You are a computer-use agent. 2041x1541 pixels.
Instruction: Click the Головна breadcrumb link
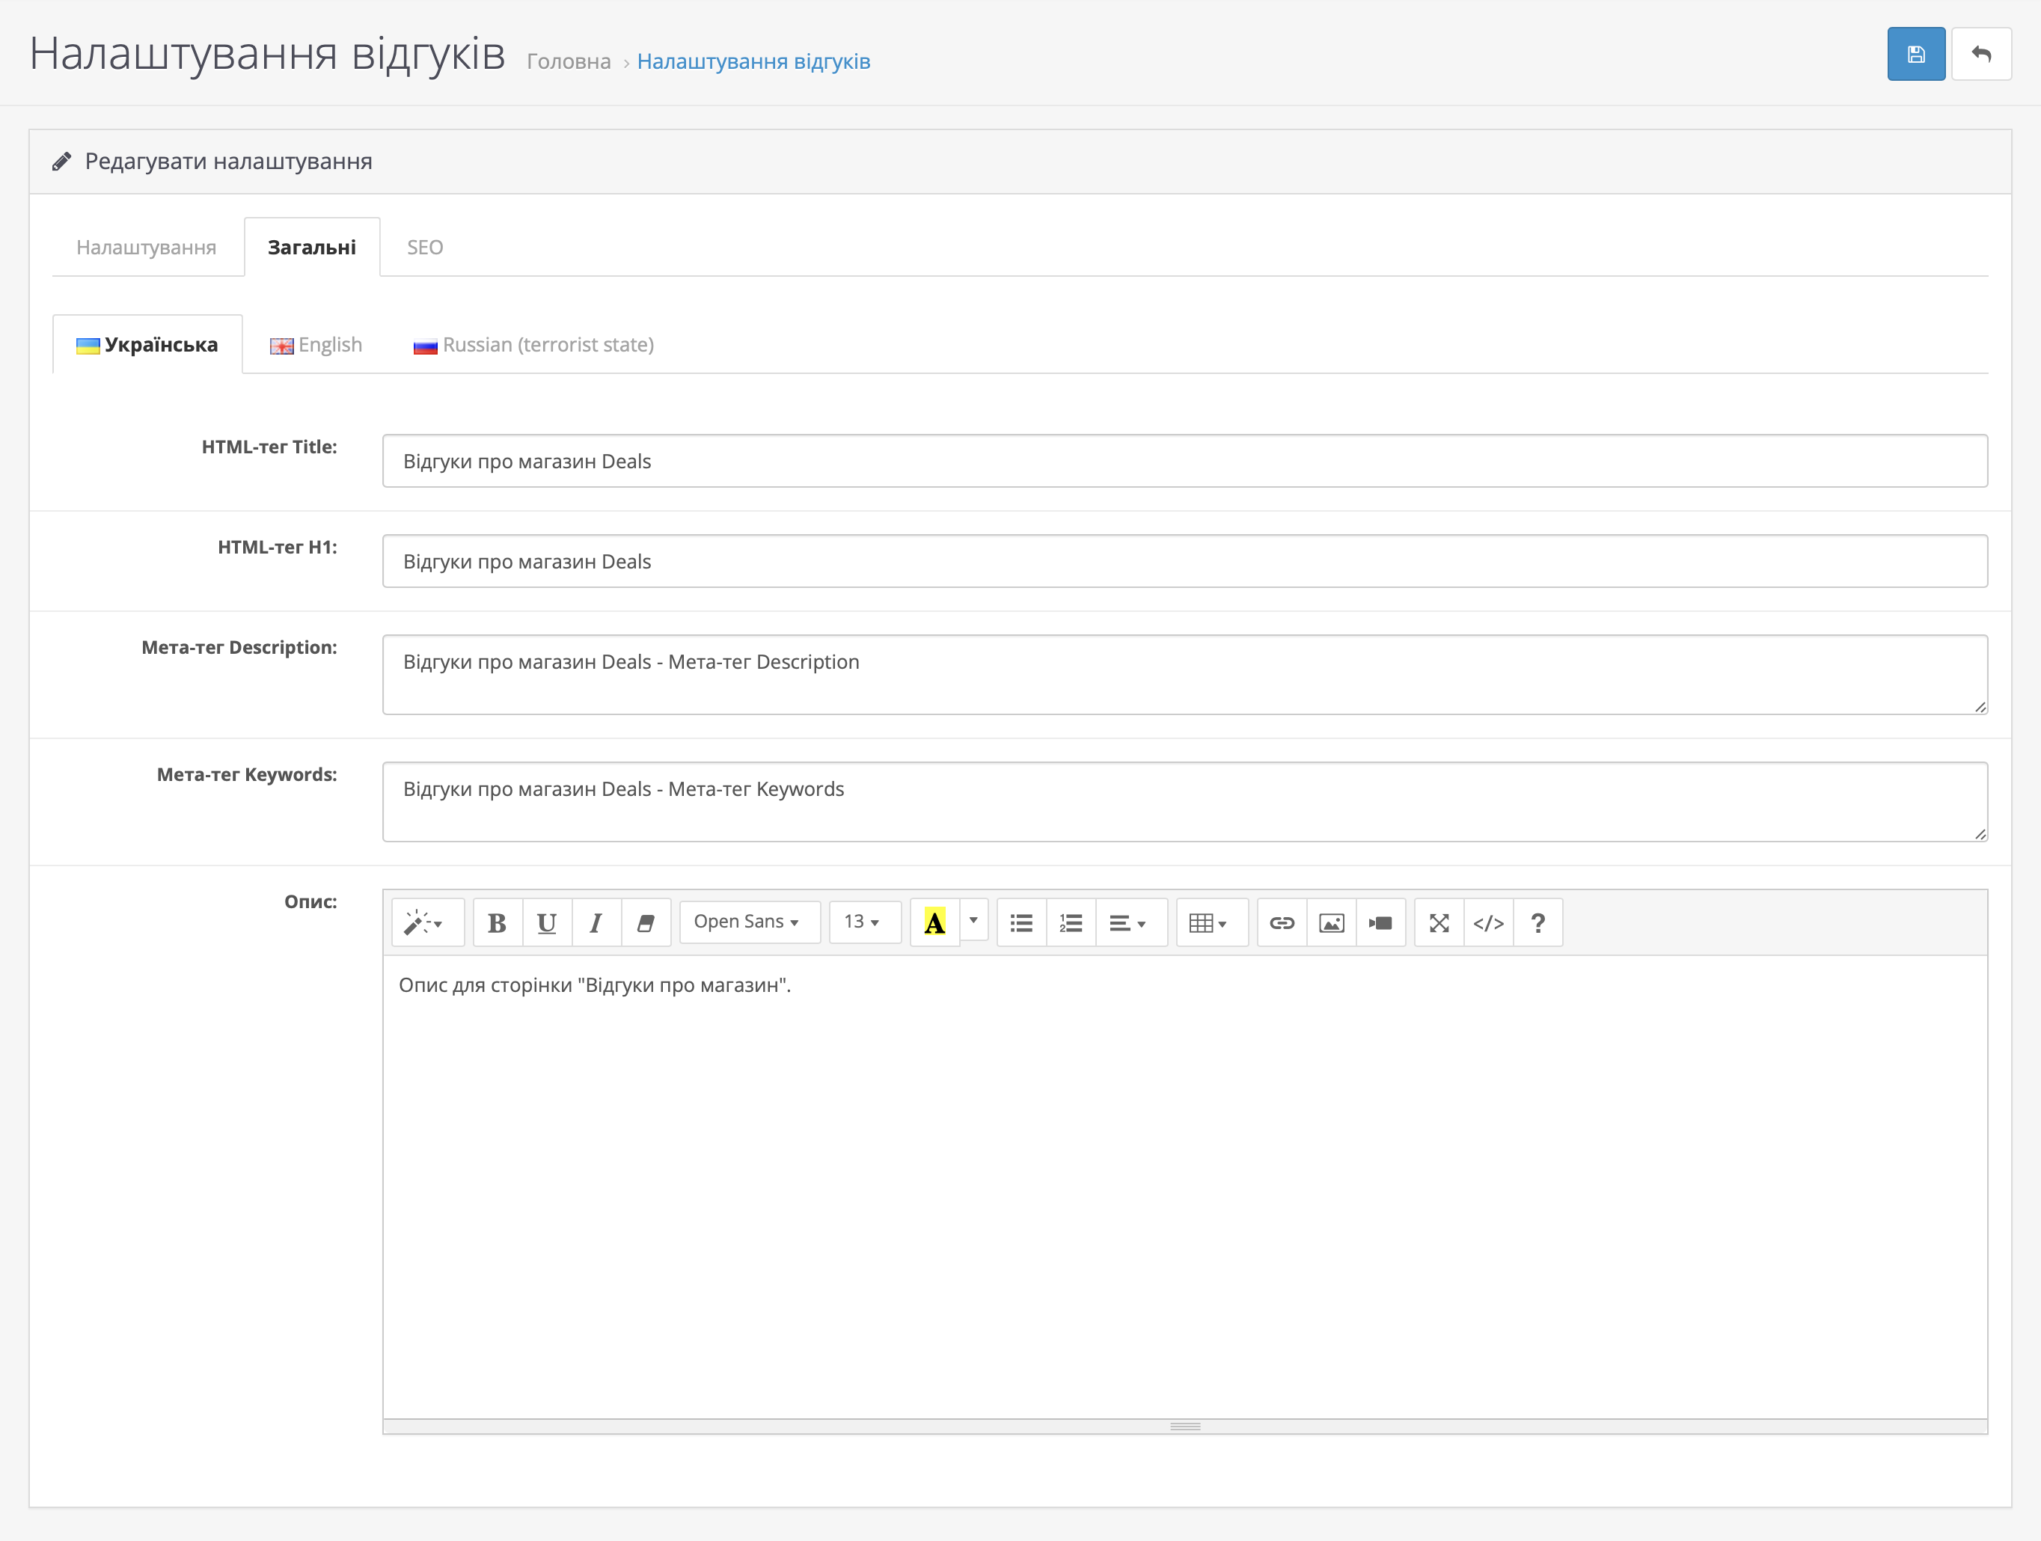pyautogui.click(x=569, y=62)
